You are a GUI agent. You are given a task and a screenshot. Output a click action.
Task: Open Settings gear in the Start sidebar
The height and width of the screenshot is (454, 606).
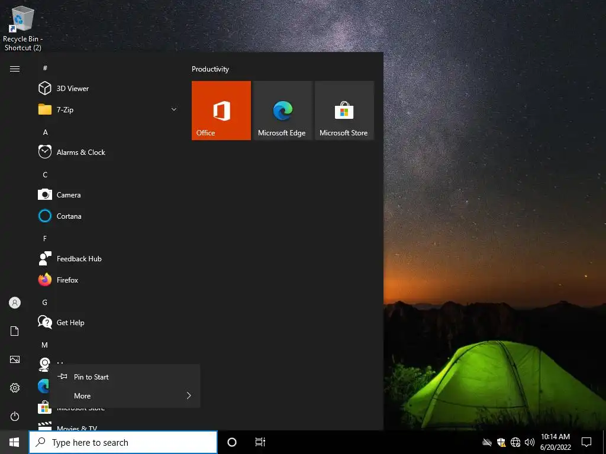click(15, 388)
